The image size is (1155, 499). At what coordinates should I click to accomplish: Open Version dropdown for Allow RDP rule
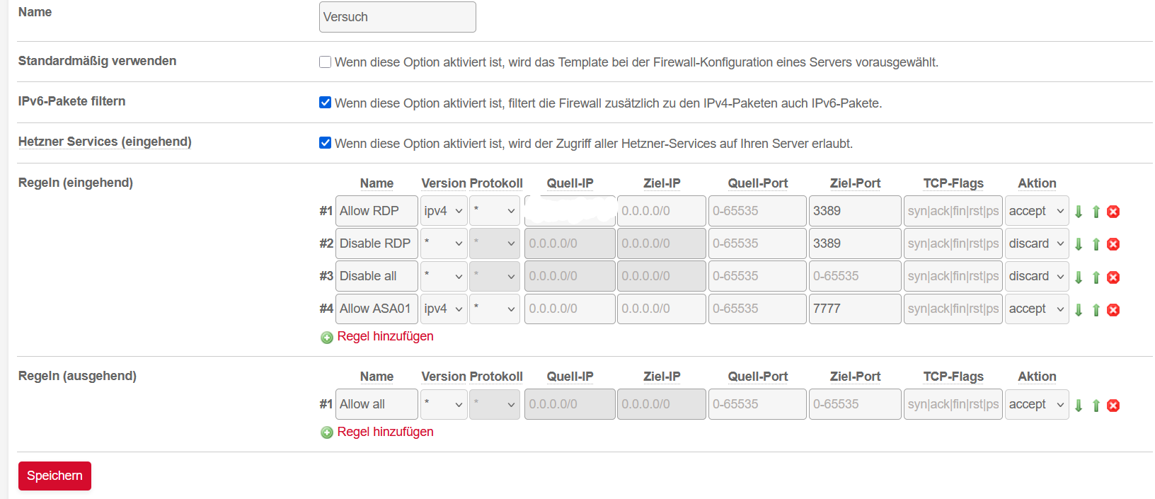(444, 211)
